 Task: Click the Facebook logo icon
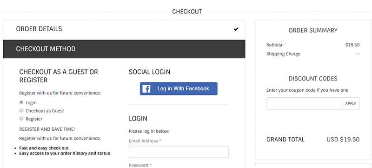click(146, 89)
